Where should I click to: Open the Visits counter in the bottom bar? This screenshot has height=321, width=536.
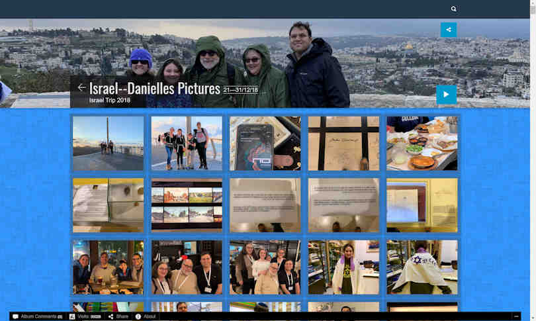[85, 316]
